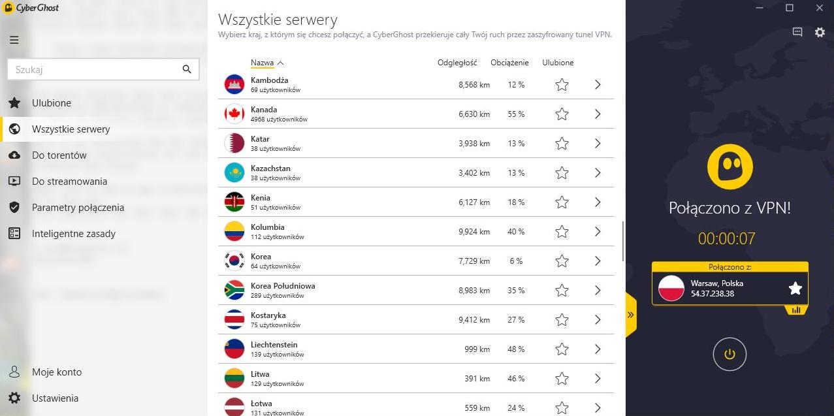Sort list by Odległość column

(457, 63)
